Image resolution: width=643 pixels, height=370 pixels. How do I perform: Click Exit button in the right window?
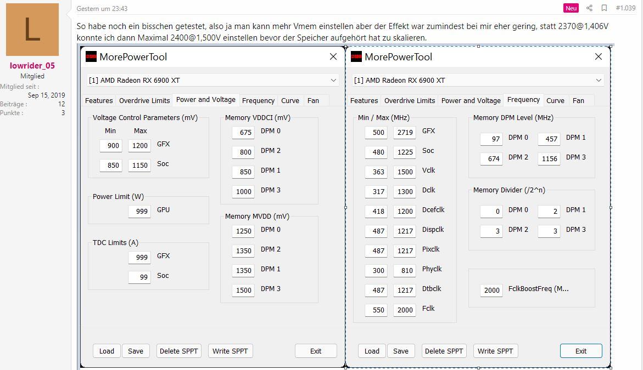[x=581, y=351]
